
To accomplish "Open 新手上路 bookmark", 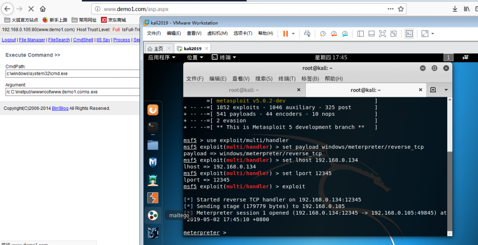I will point(55,20).
